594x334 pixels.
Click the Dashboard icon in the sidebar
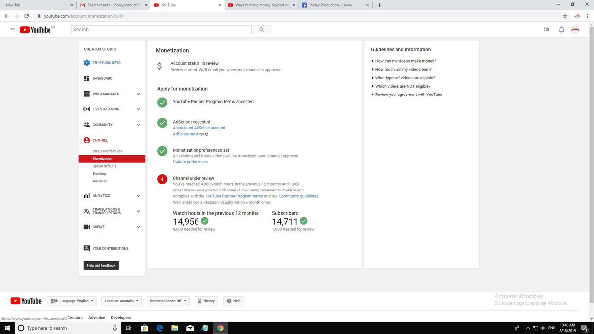point(87,78)
